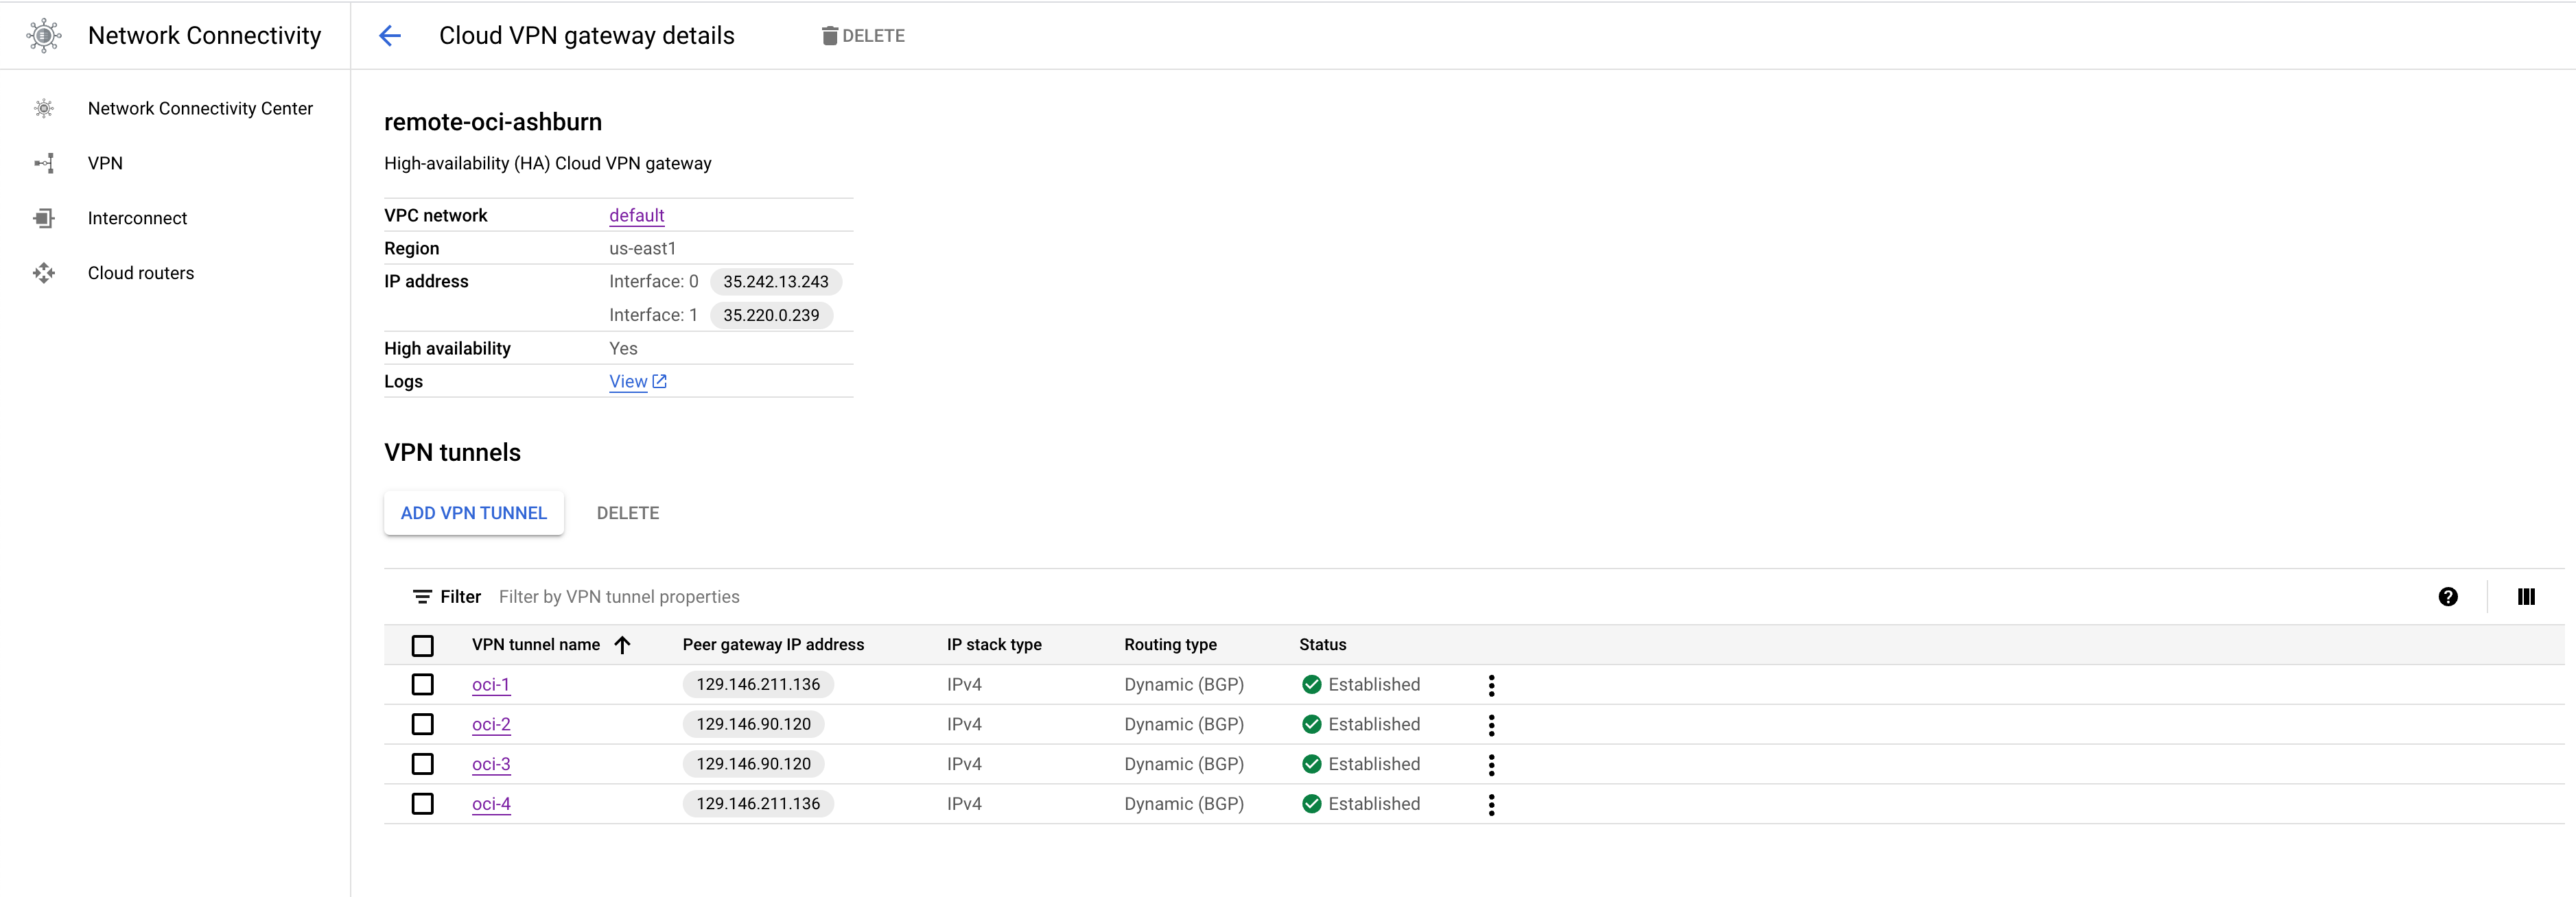The image size is (2576, 897).
Task: Open the help icon near the tunnel filter
Action: 2448,597
